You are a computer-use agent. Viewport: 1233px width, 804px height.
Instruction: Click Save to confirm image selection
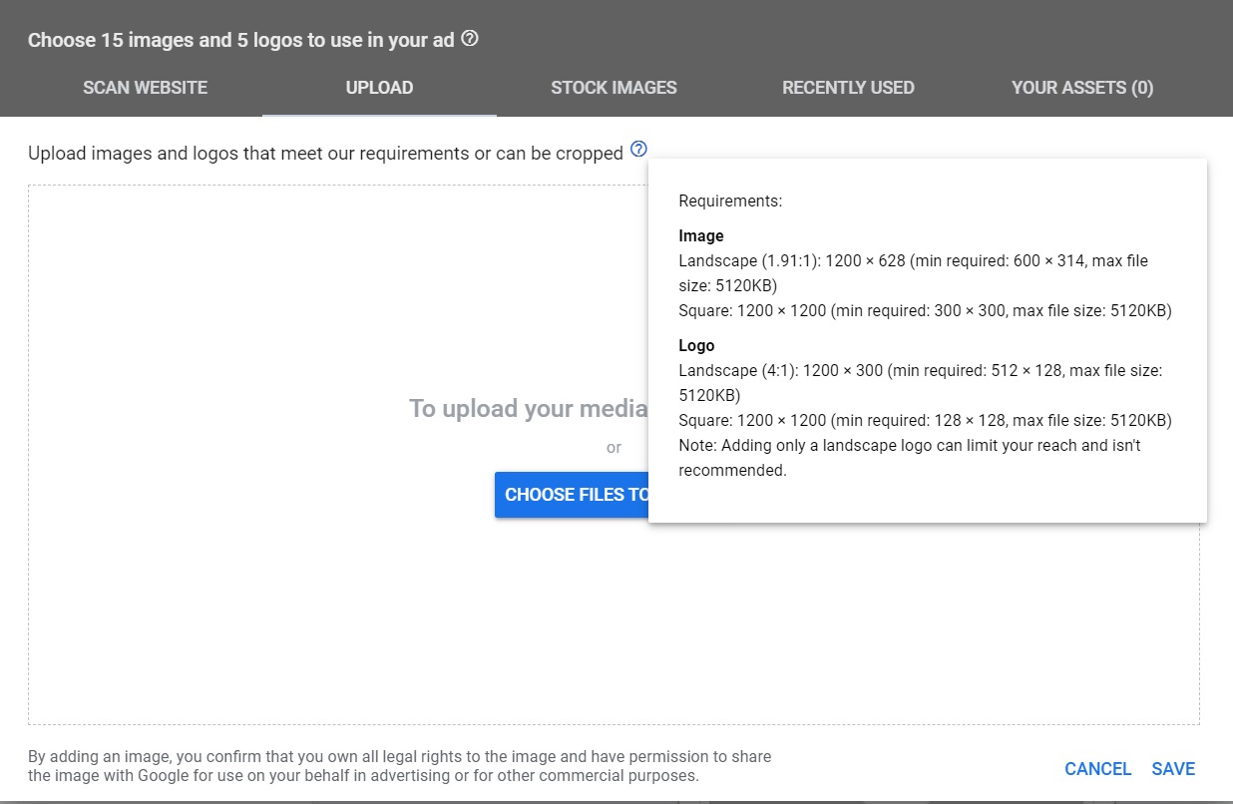click(1173, 769)
